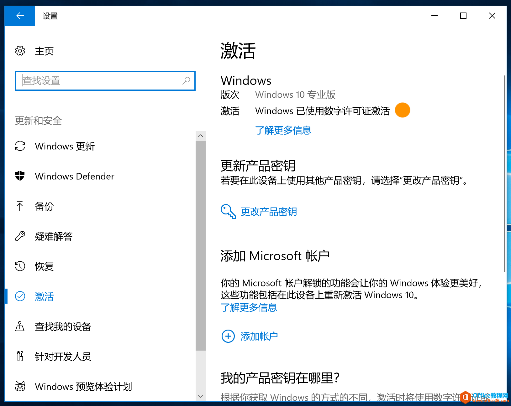
Task: Click the sidebar scrollbar down arrow
Action: (x=201, y=396)
